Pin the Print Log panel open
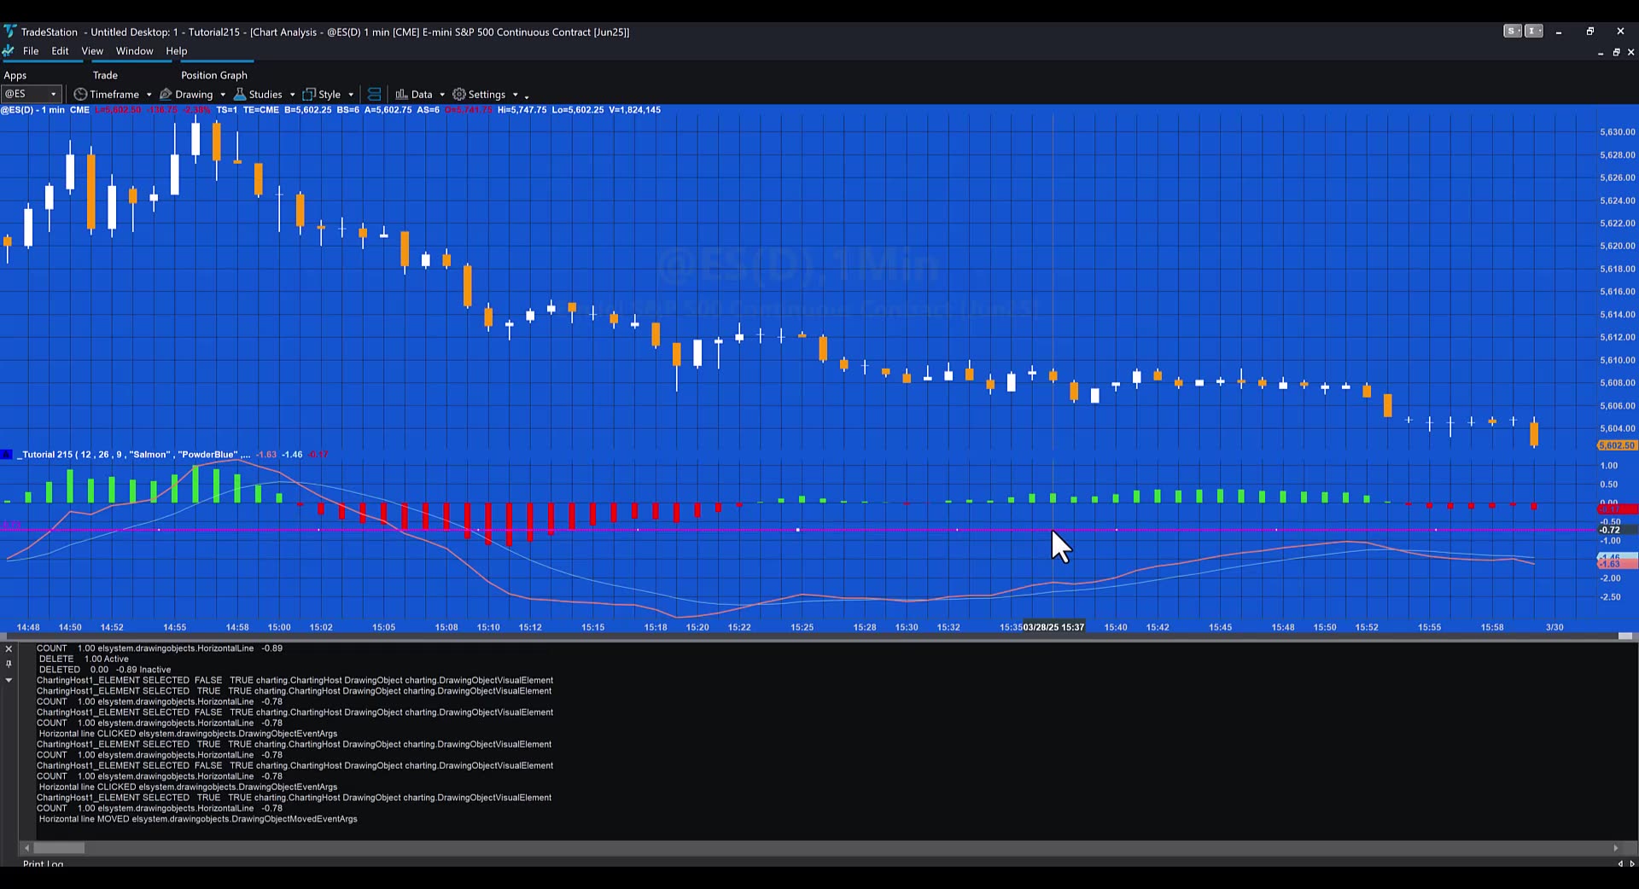This screenshot has height=889, width=1639. [9, 664]
